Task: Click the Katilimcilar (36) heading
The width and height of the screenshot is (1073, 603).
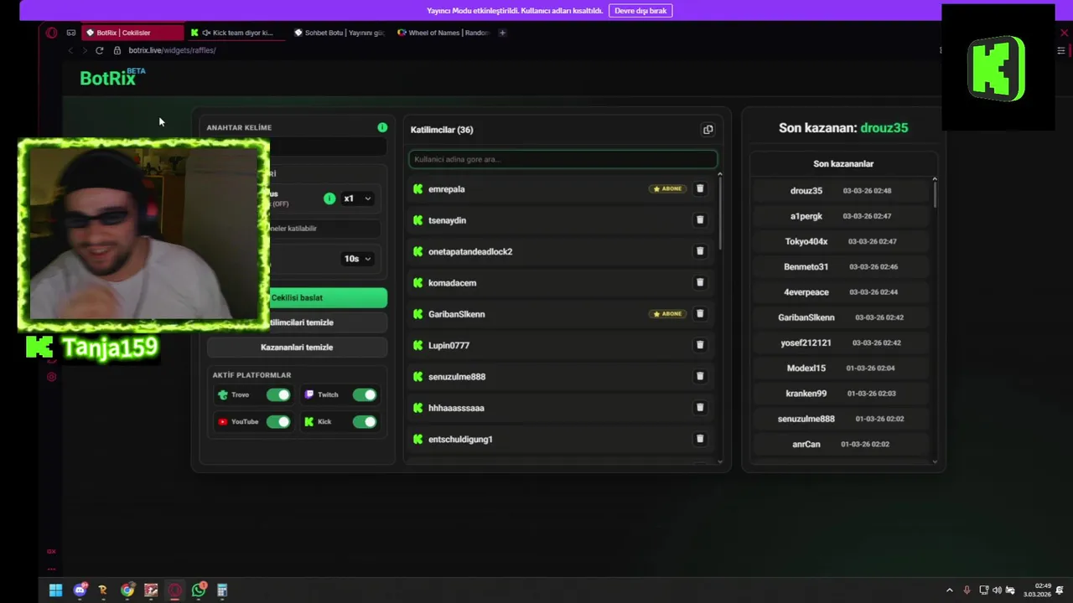Action: tap(442, 130)
